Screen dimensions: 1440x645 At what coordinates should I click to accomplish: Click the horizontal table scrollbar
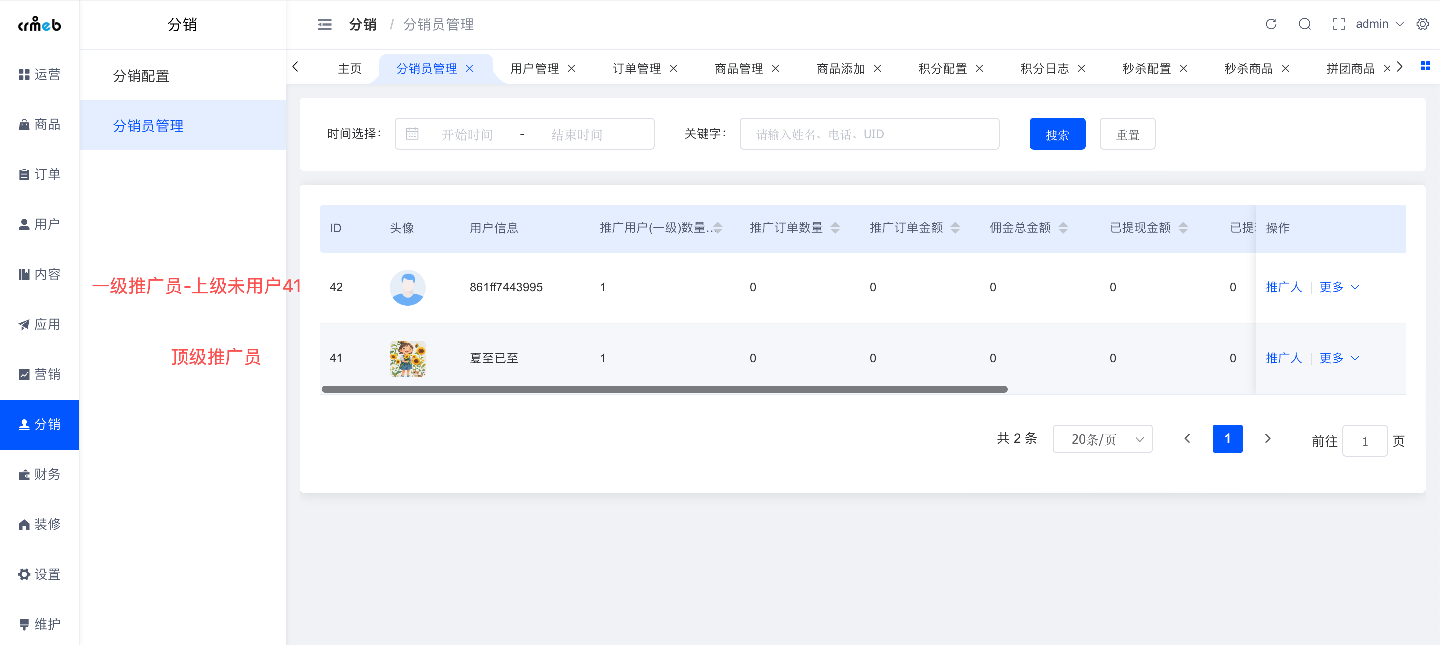tap(664, 389)
